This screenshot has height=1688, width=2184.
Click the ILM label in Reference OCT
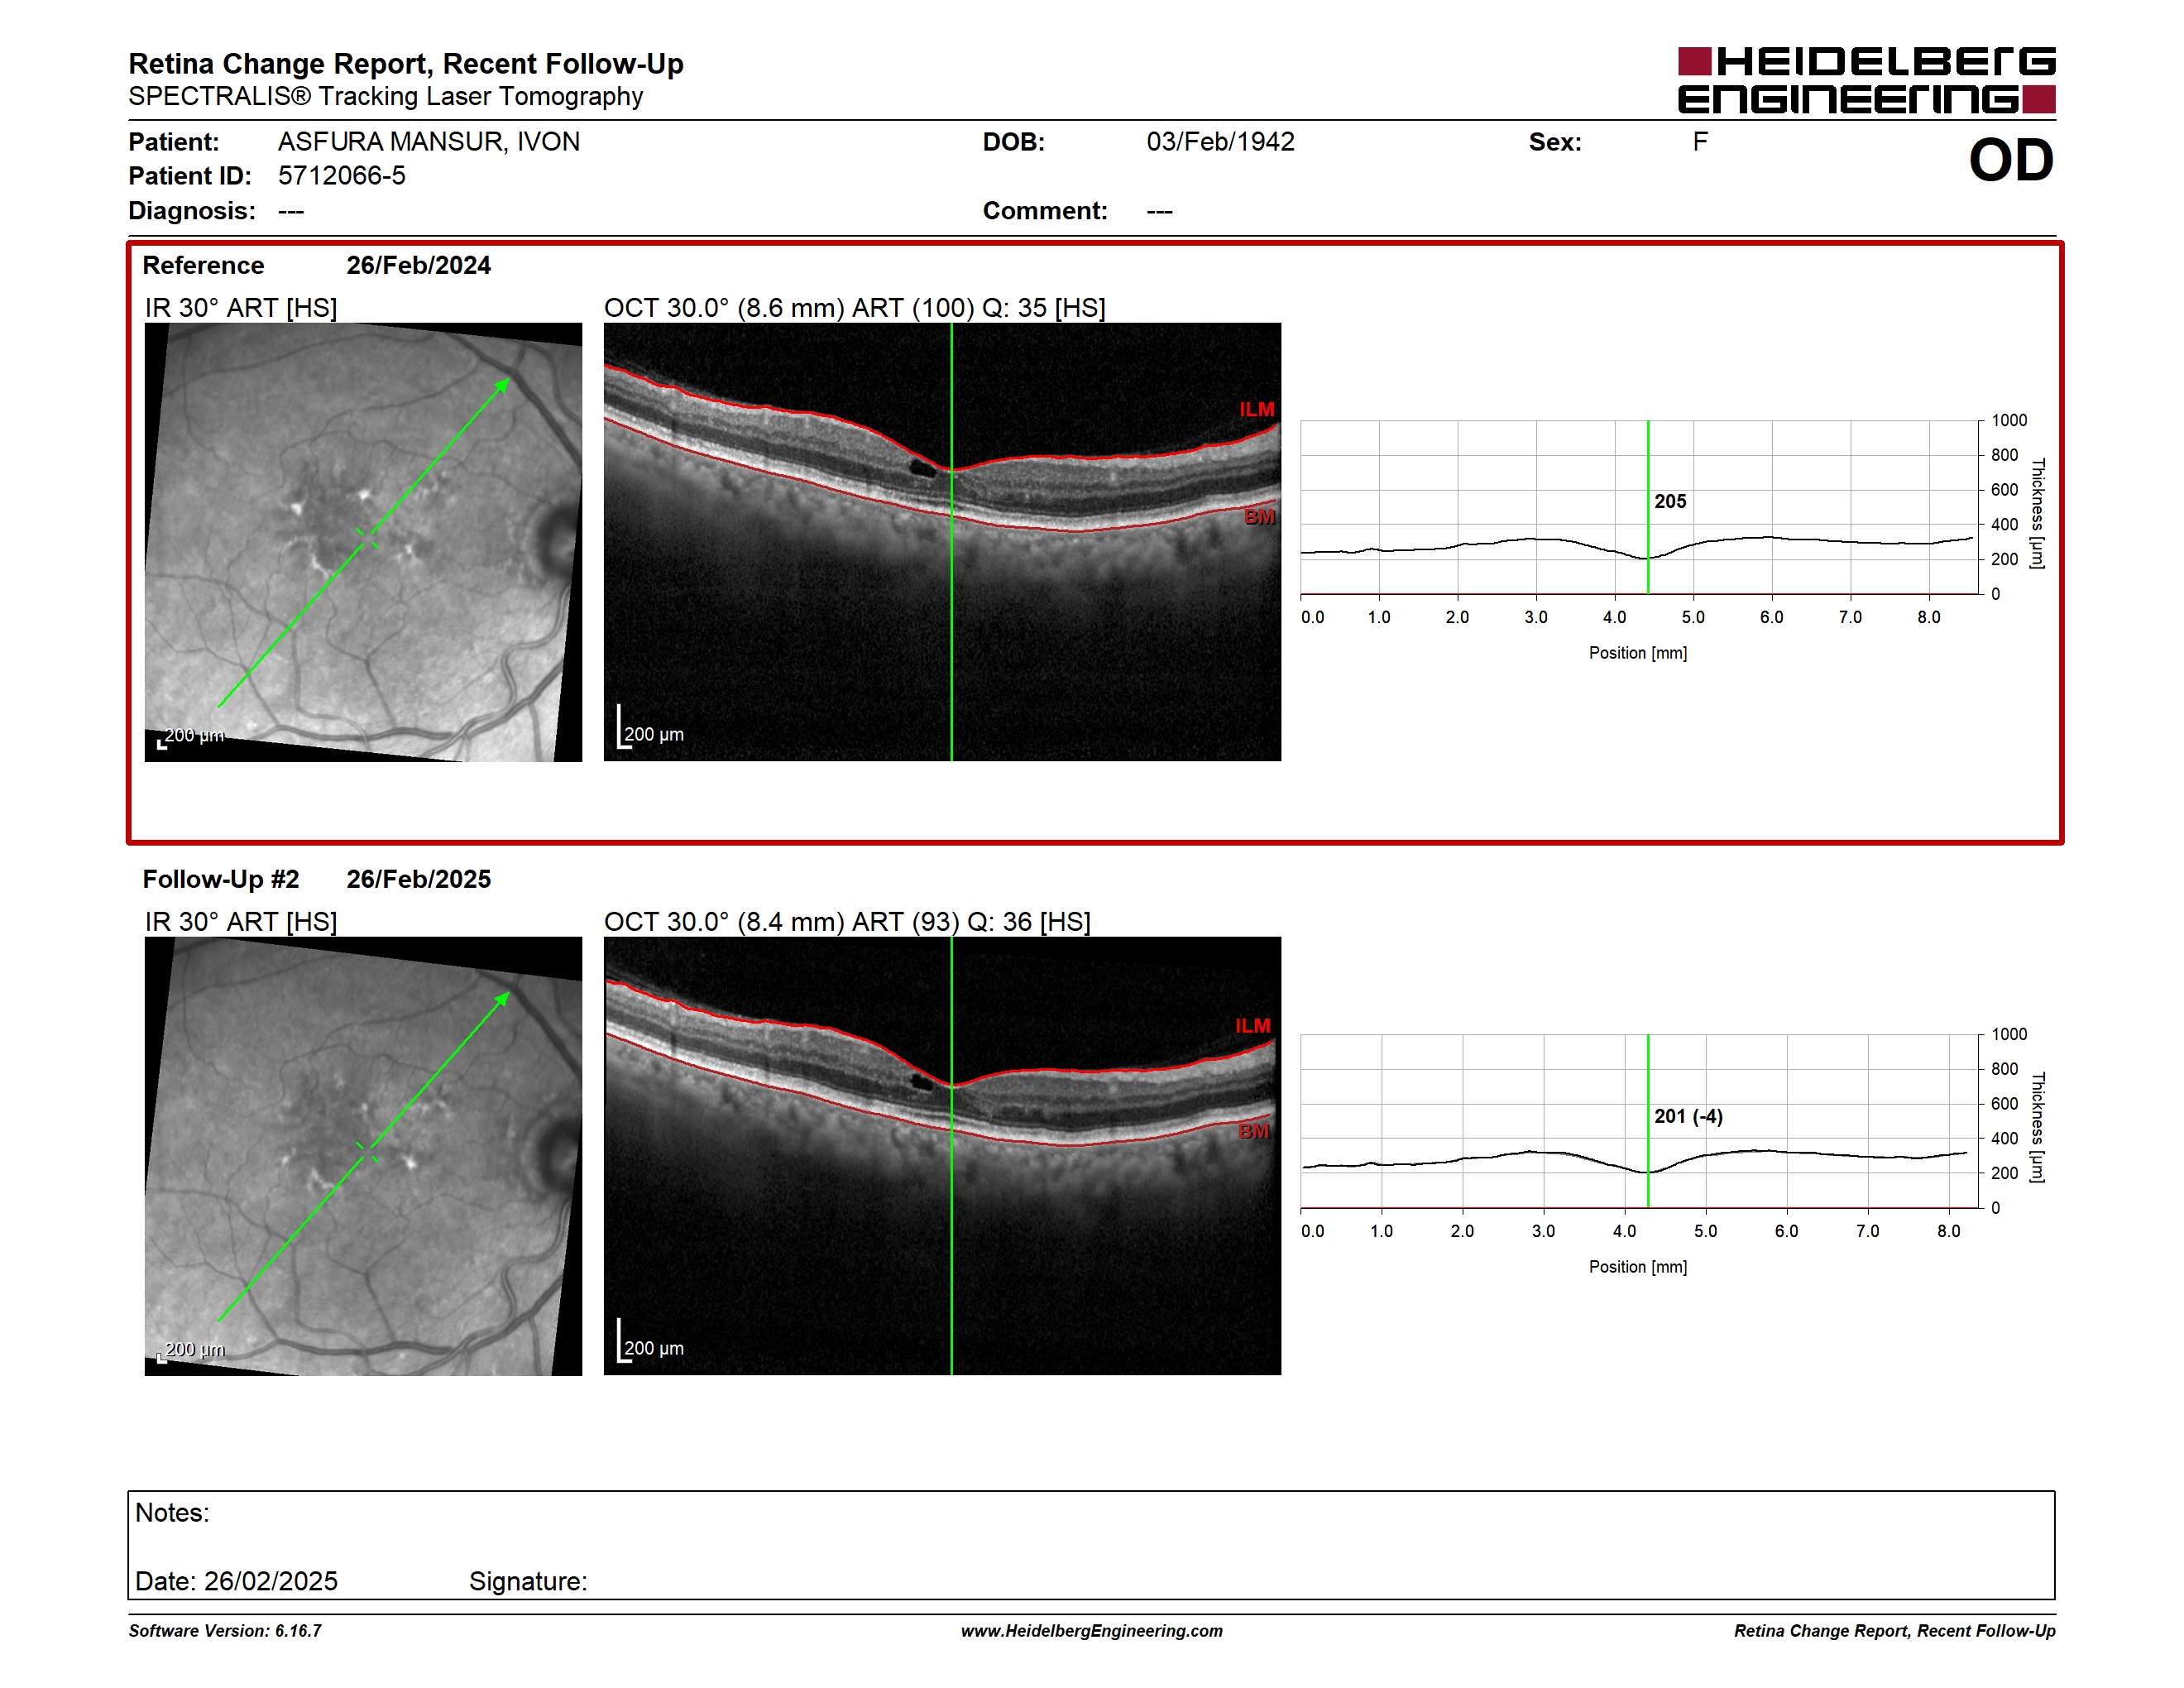pyautogui.click(x=1257, y=410)
